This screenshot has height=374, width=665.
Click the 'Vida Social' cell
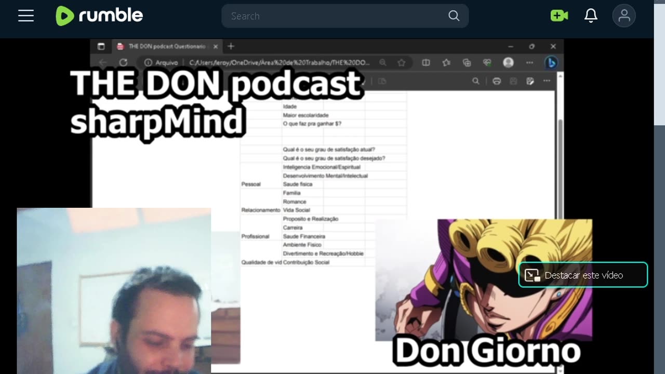[x=297, y=210]
